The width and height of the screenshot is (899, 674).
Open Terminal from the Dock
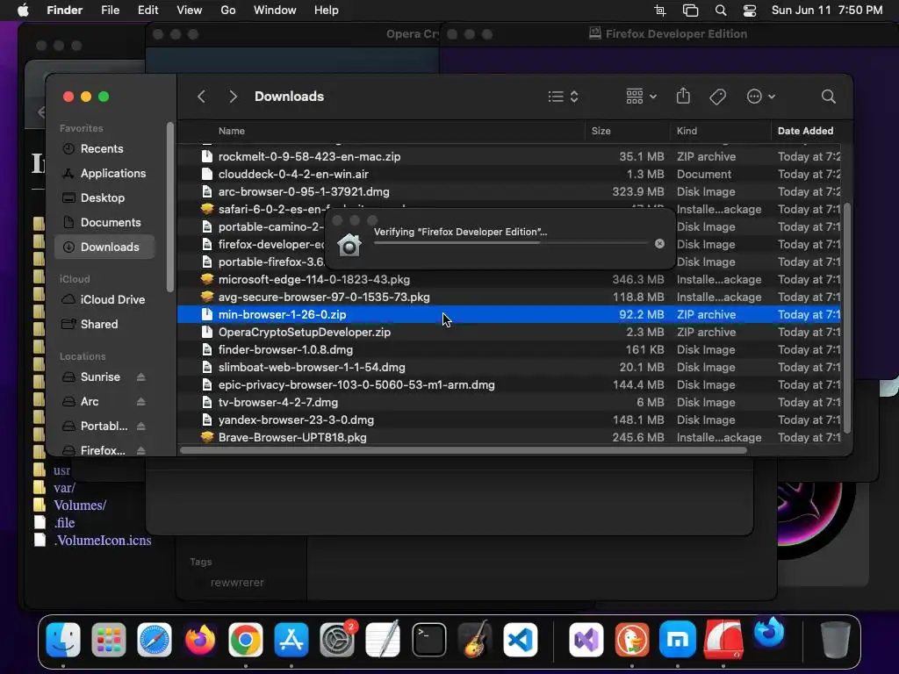pos(428,640)
